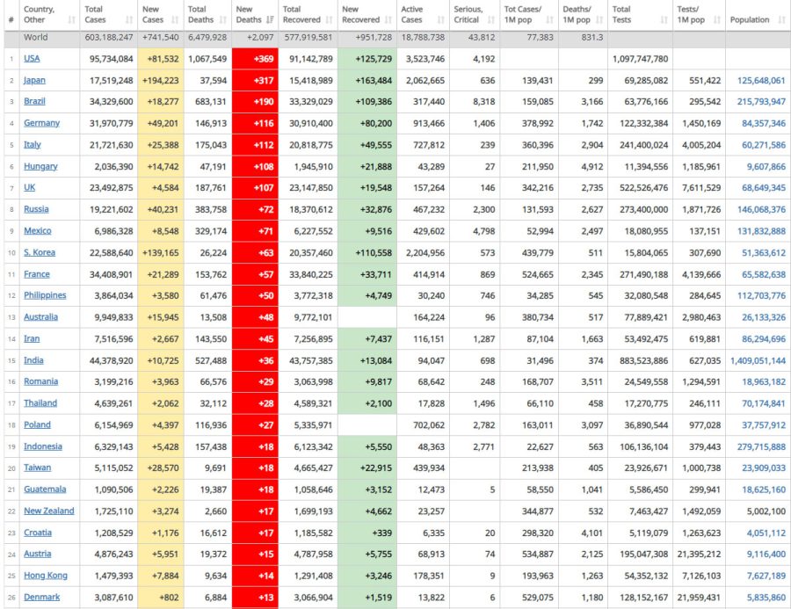Sort by Tests/1M pop header
791x609 pixels.
pos(699,15)
